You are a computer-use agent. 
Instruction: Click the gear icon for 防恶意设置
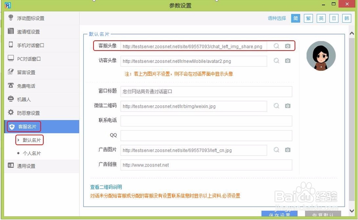[x=11, y=112]
